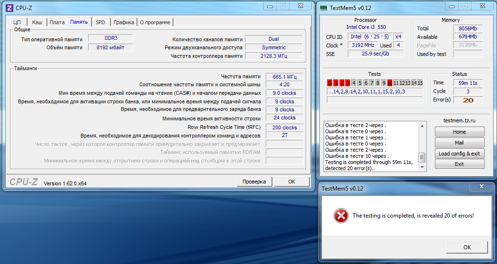Click Version 1.62.0.x64 text in CPU-Z
This screenshot has width=497, height=264.
point(65,183)
